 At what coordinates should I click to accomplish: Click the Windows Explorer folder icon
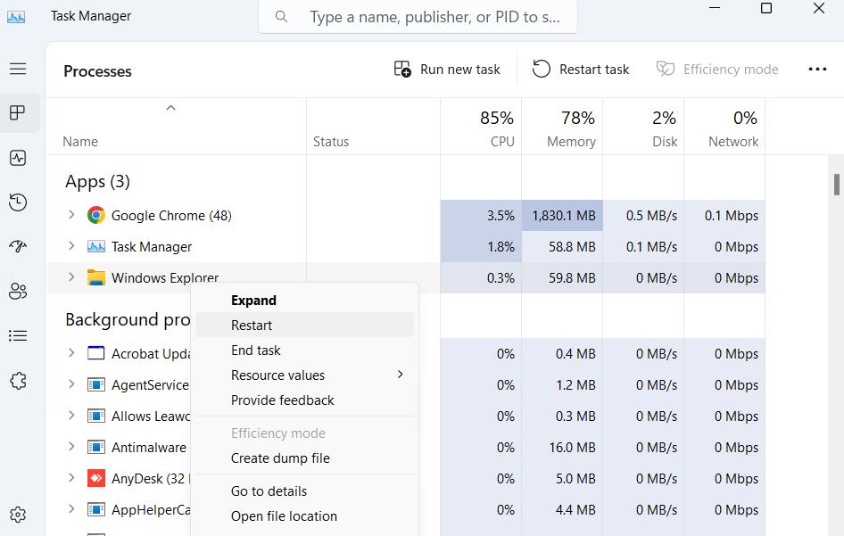coord(95,277)
